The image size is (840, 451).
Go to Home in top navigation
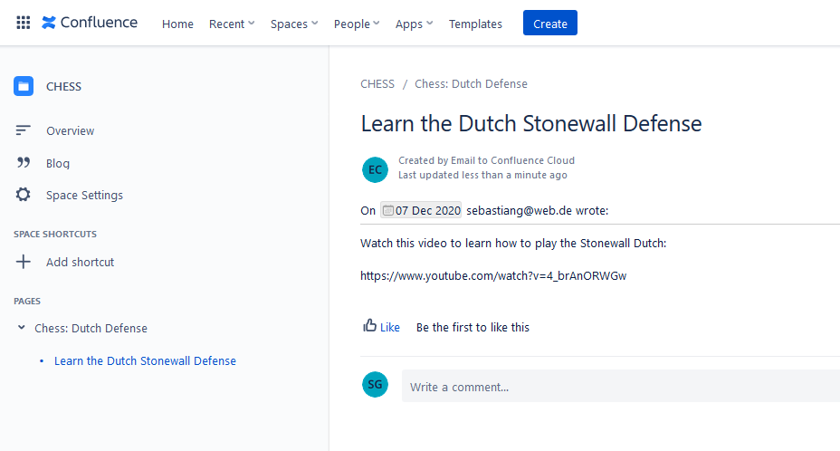tap(177, 24)
